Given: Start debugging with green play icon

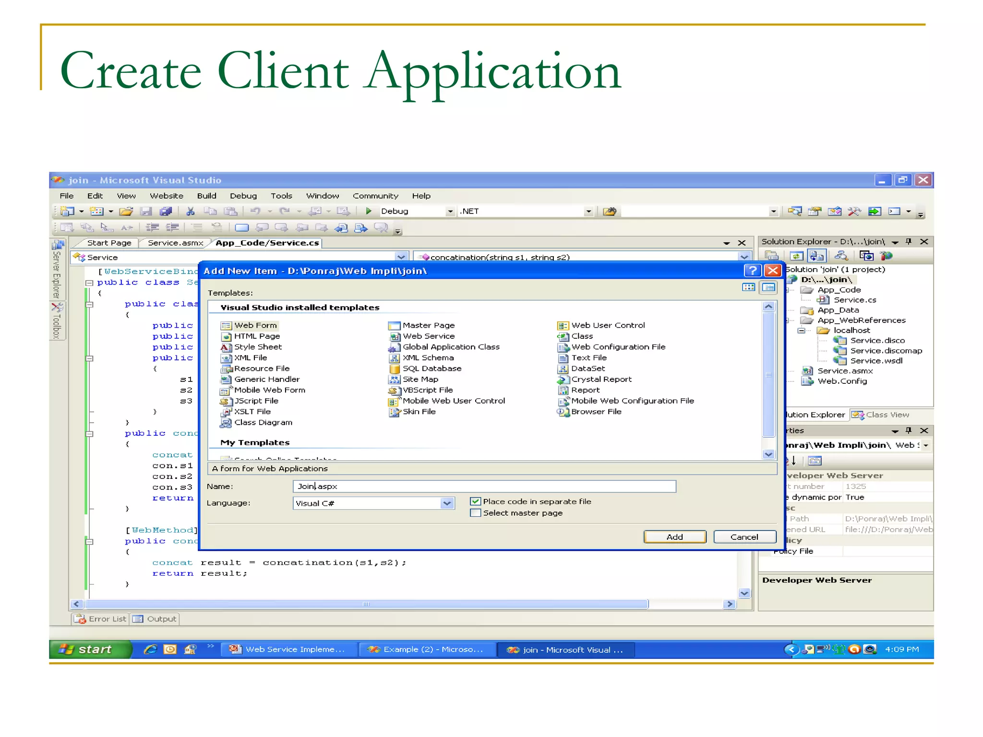Looking at the screenshot, I should tap(369, 211).
